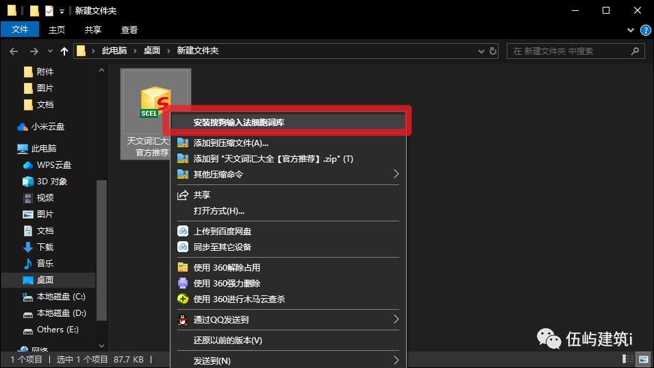Switch to the 共享 ribbon tab
The image size is (654, 368).
[93, 29]
